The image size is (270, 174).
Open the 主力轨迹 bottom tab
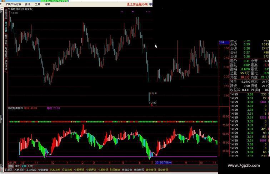[31, 170]
